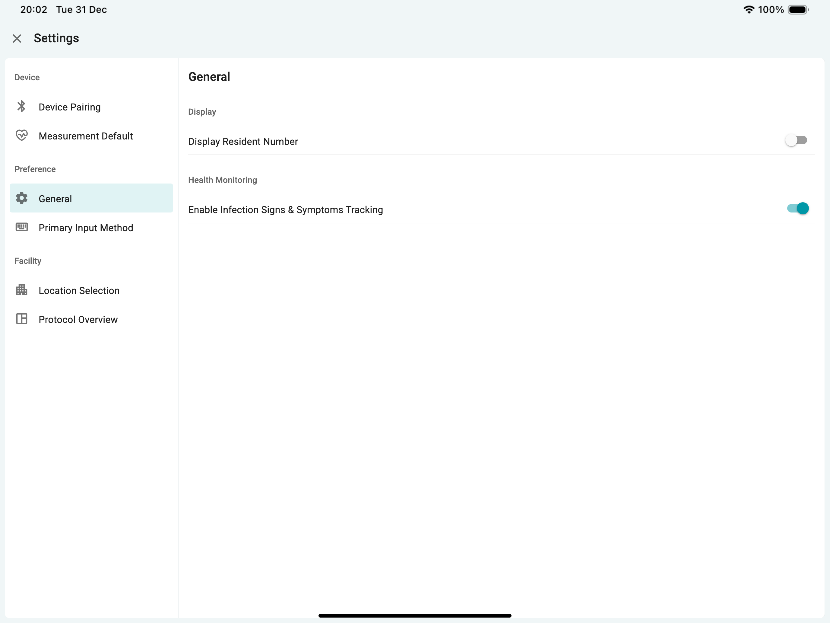Tap the 100% battery percentage text
This screenshot has width=830, height=623.
(771, 9)
